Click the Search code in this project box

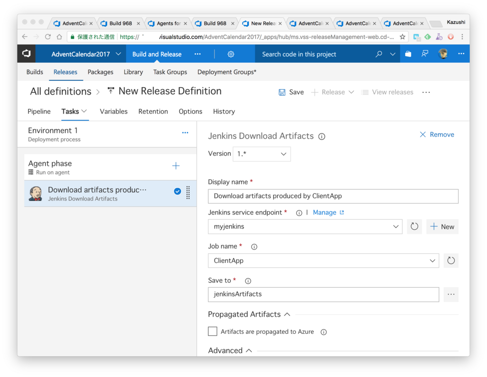(x=315, y=54)
